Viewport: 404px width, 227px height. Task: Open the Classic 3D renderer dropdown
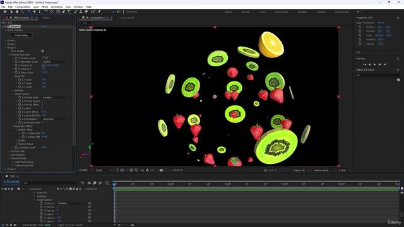click(x=302, y=170)
